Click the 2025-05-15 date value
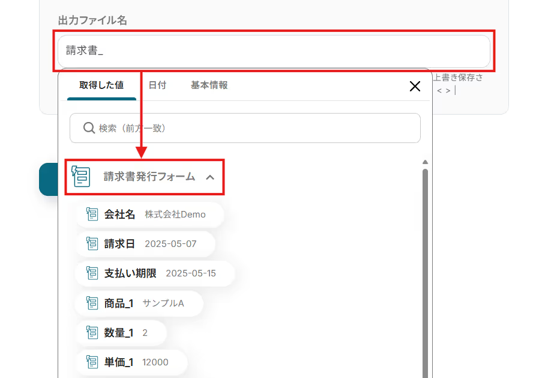This screenshot has height=378, width=554. point(191,273)
